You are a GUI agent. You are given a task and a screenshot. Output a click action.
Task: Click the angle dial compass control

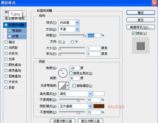[63, 73]
